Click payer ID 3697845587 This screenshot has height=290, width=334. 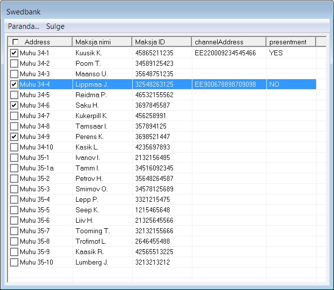(153, 105)
